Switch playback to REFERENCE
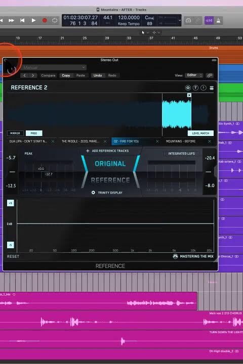 (x=110, y=180)
